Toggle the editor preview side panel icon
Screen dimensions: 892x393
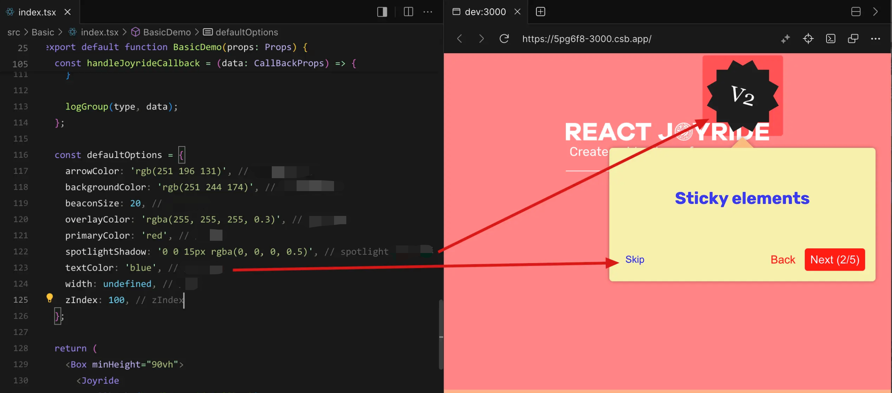[x=382, y=12]
